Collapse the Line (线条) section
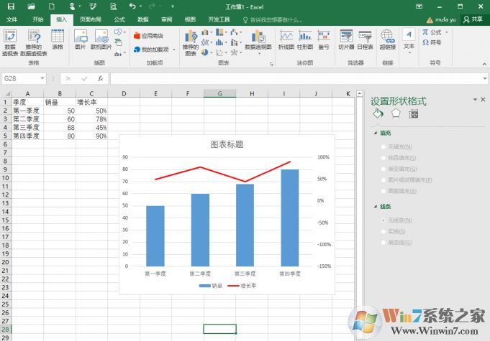 pos(376,206)
